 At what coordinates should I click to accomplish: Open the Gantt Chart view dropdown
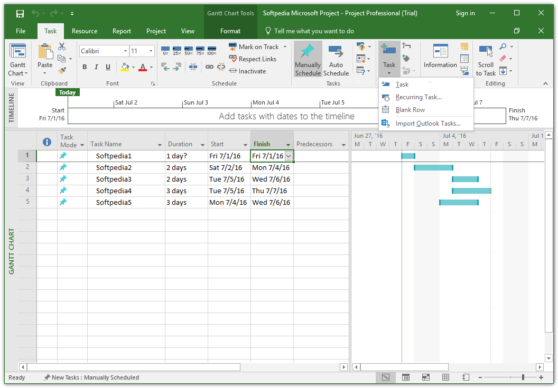pyautogui.click(x=17, y=60)
